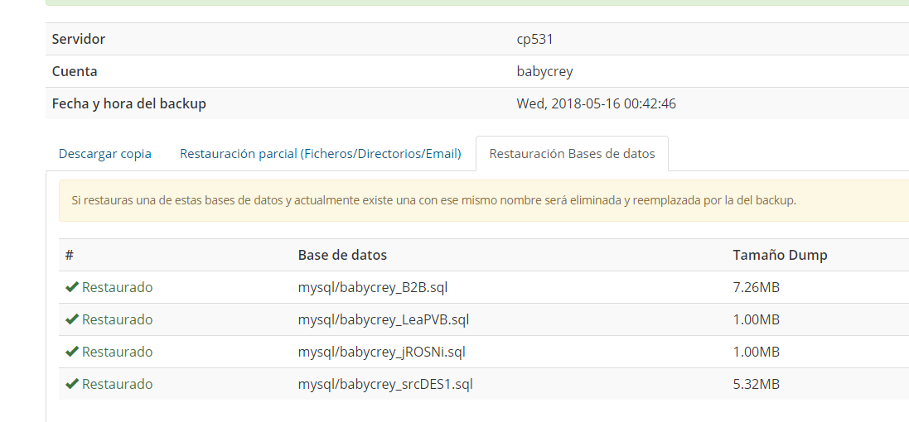Select mysql/babycrey_jROSNi.sql database entry
Viewport: 909px width, 422px height.
click(x=381, y=352)
